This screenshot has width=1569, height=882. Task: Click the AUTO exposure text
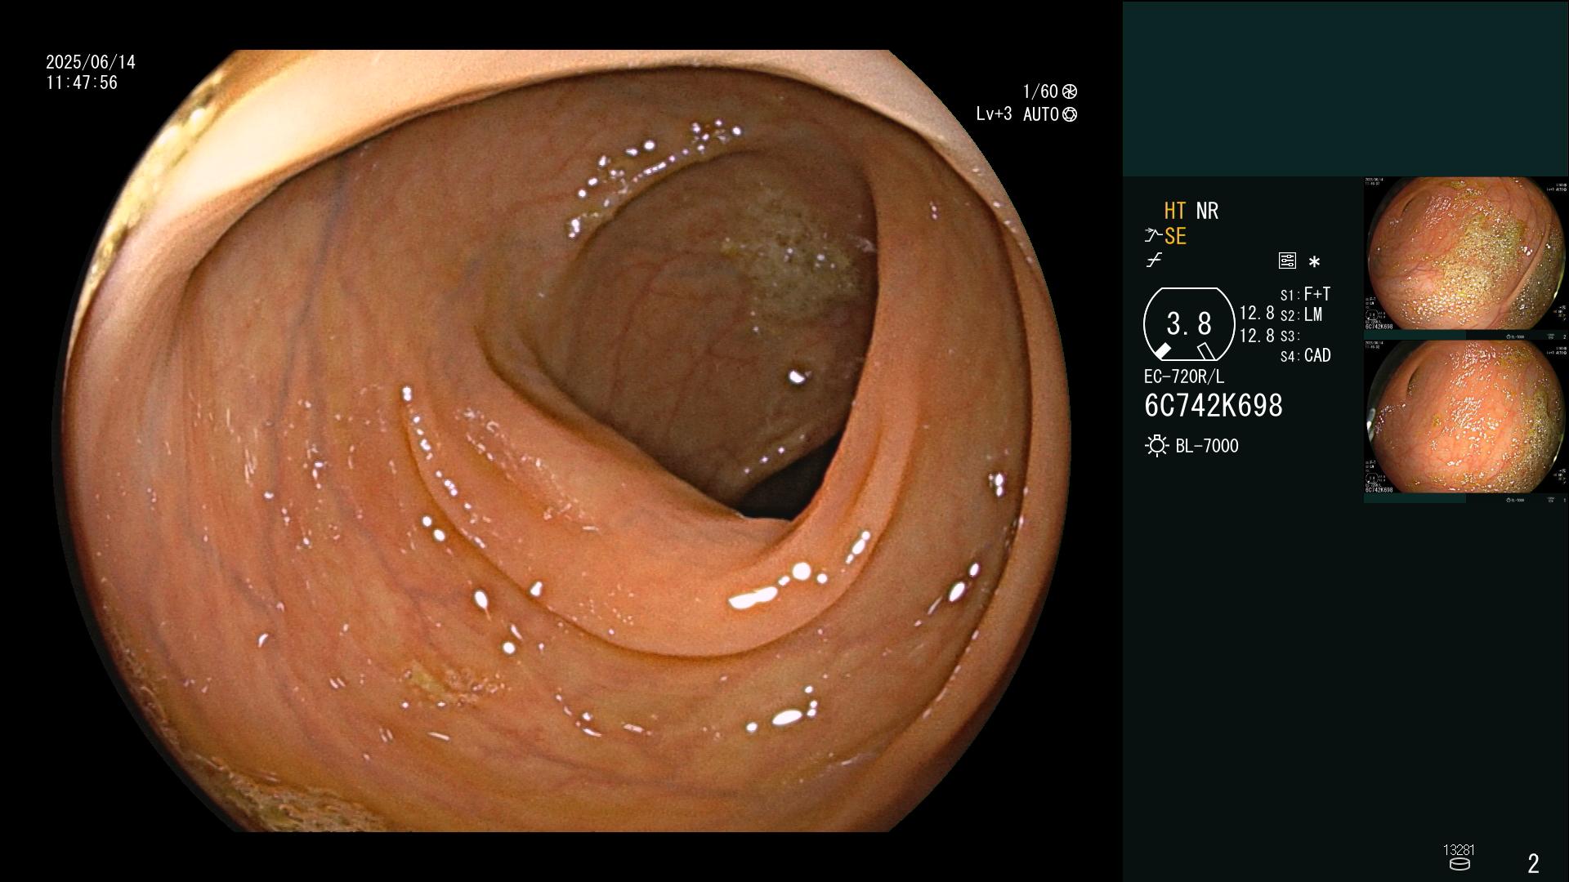coord(1041,114)
